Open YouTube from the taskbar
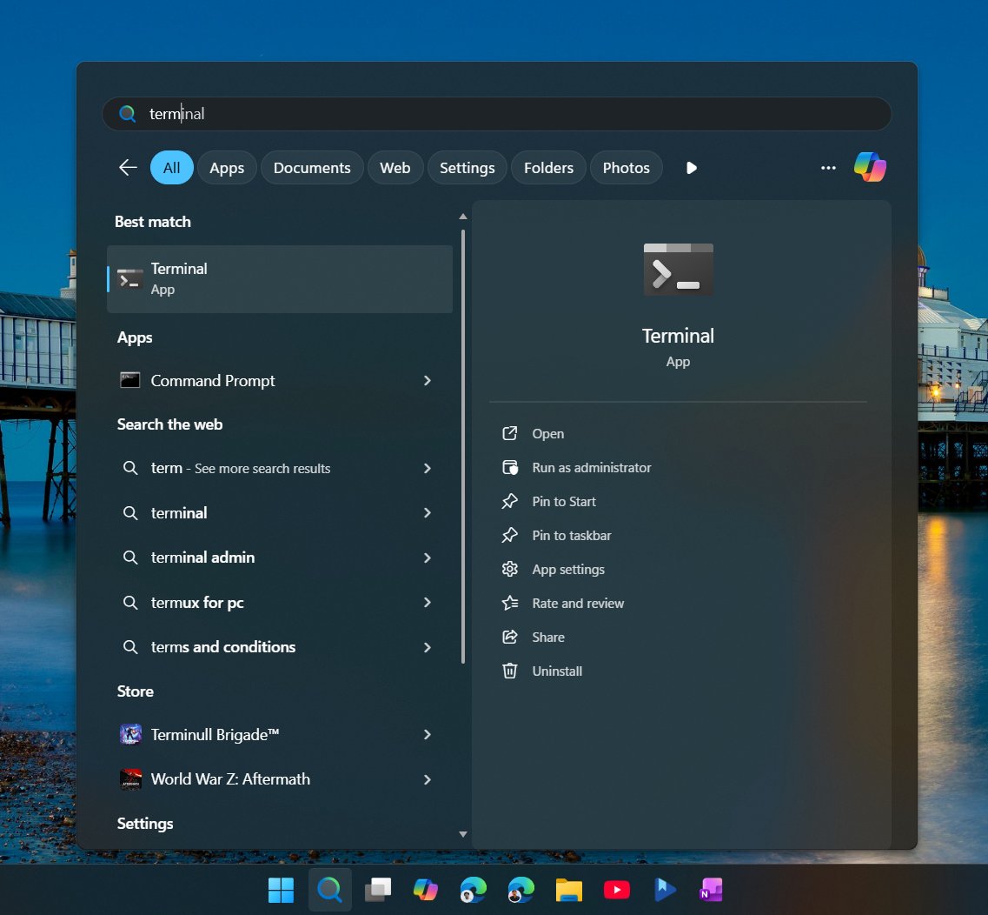 [x=616, y=889]
